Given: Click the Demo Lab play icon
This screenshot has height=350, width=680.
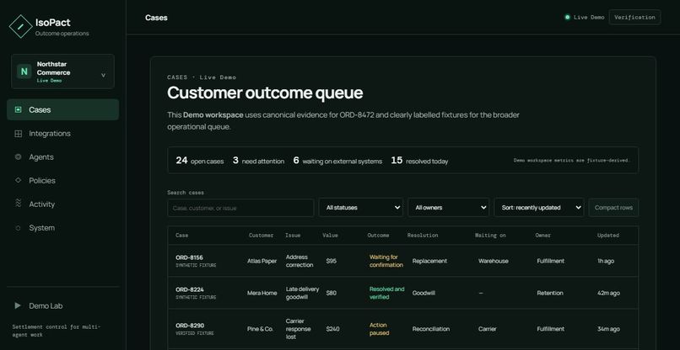Looking at the screenshot, I should (x=18, y=306).
